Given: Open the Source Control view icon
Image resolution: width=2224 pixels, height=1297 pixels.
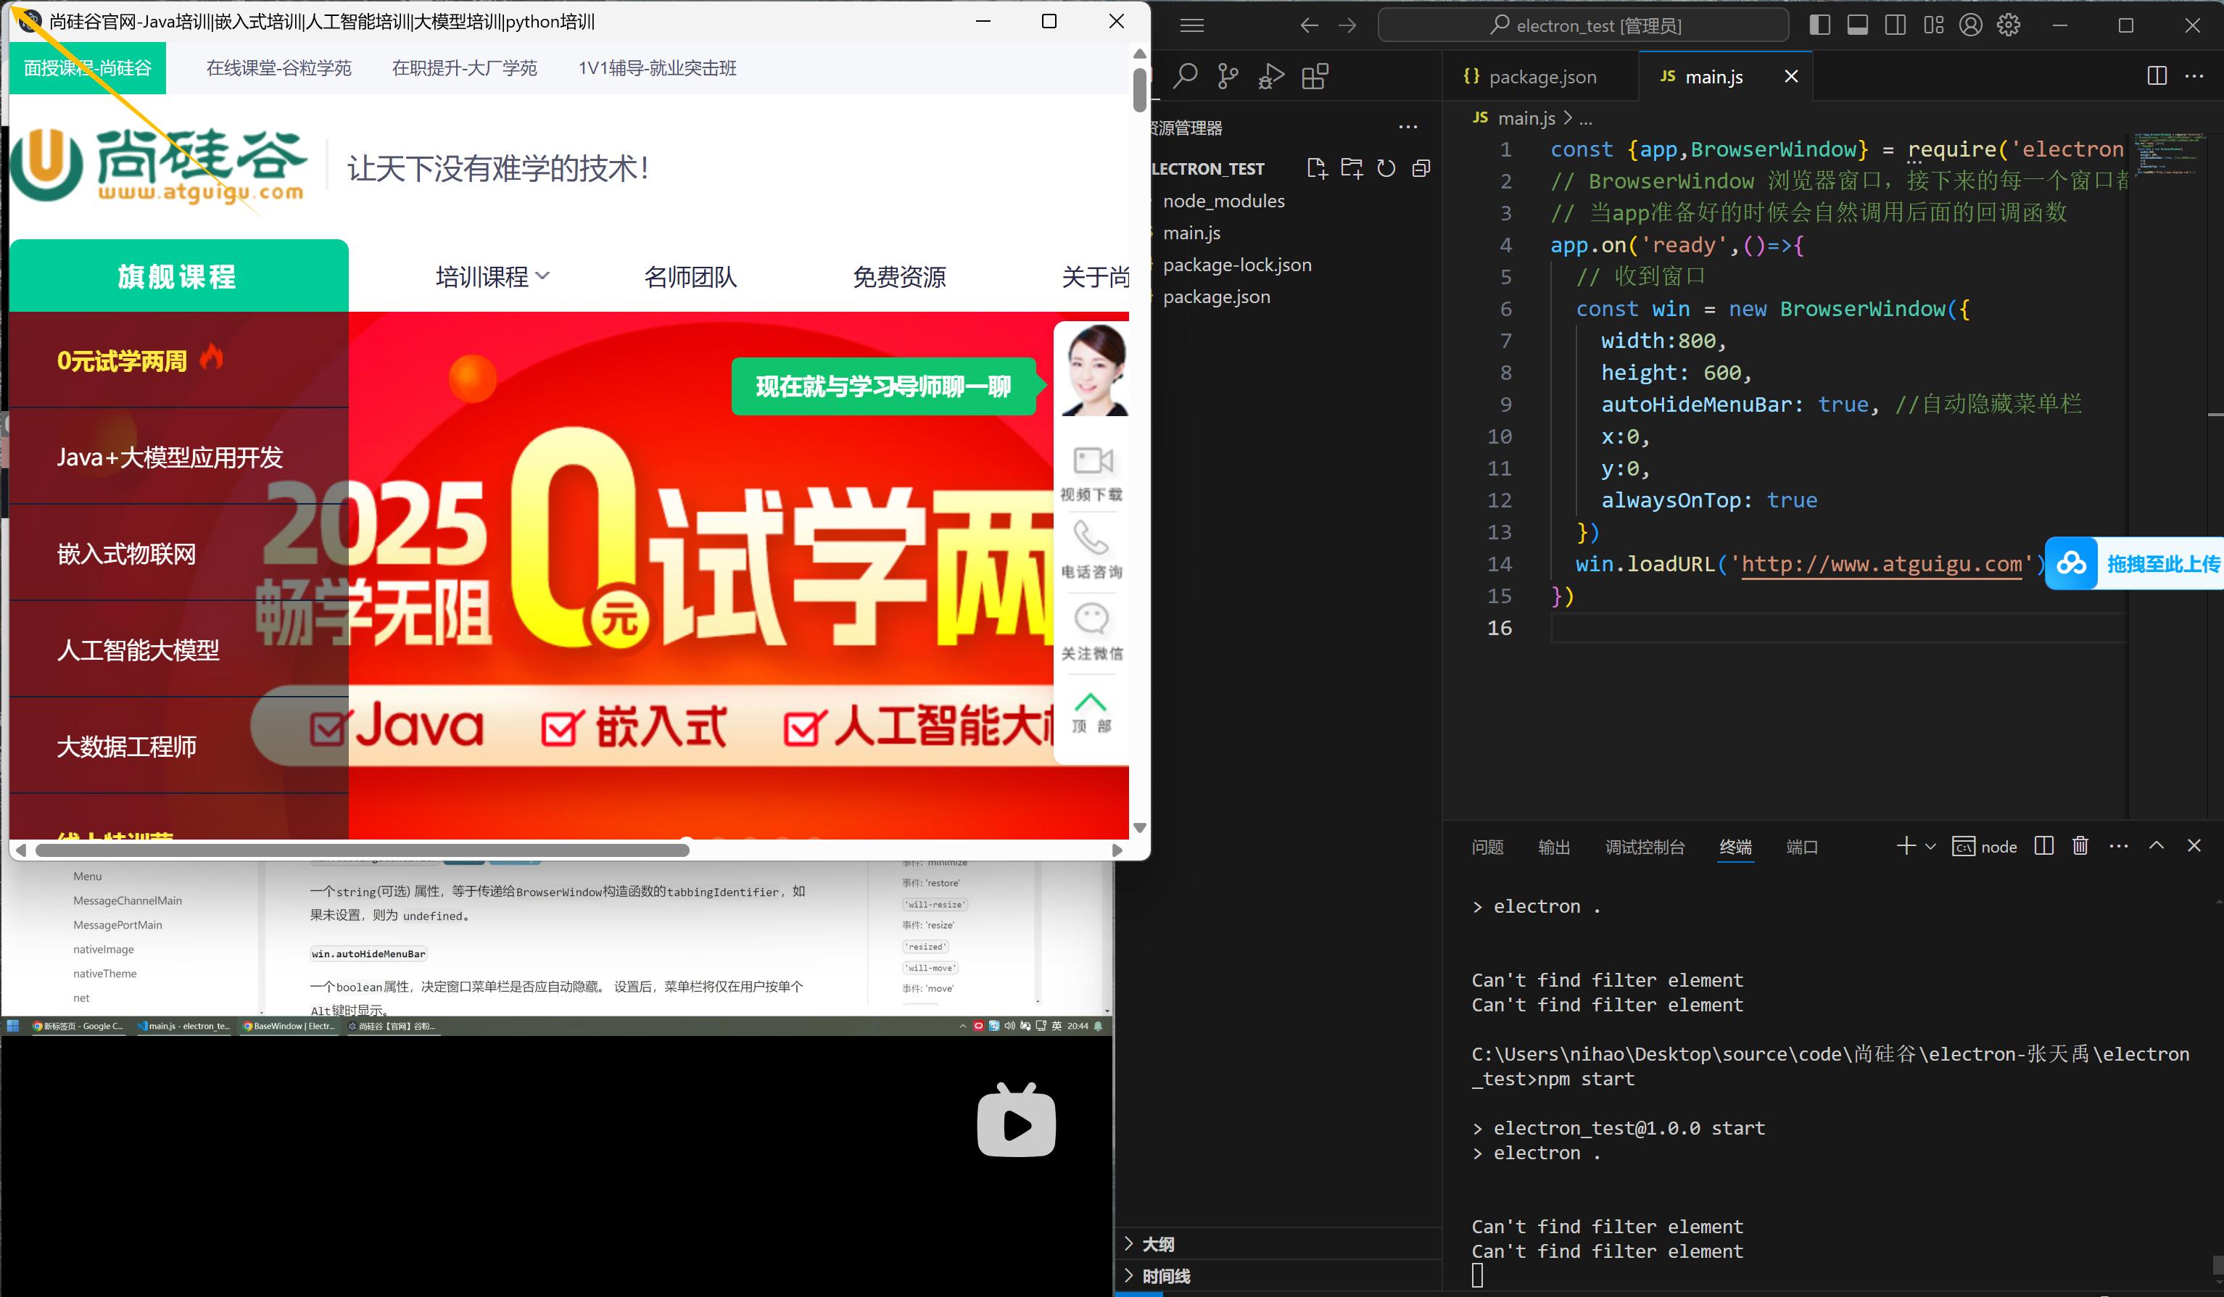Looking at the screenshot, I should (x=1228, y=77).
